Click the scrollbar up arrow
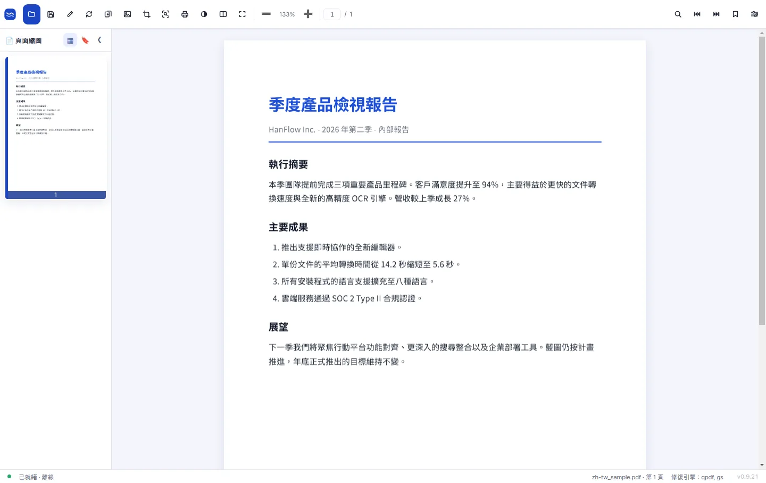 pyautogui.click(x=762, y=33)
